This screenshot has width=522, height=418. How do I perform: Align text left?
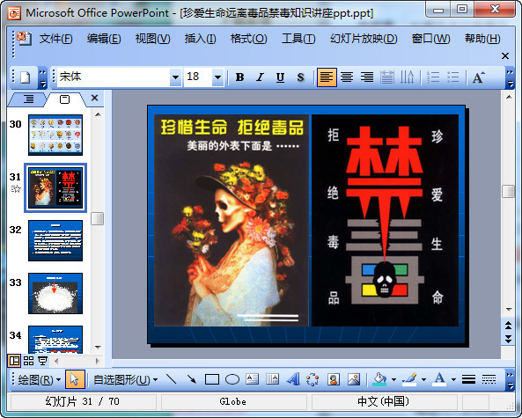point(327,77)
